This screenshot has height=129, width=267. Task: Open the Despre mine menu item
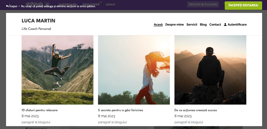174,24
